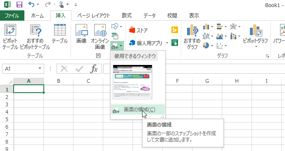Click the ストア button
Image resolution: width=285 pixels, height=151 pixels.
(138, 30)
